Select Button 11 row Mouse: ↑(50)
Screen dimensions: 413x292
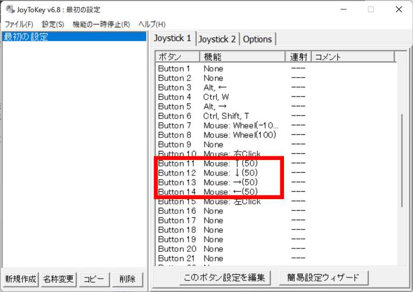(276, 164)
